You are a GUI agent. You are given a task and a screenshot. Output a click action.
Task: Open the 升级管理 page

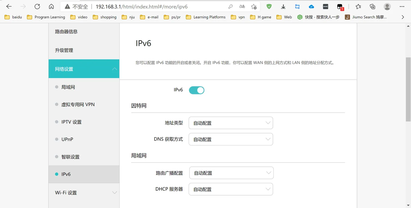tap(64, 50)
